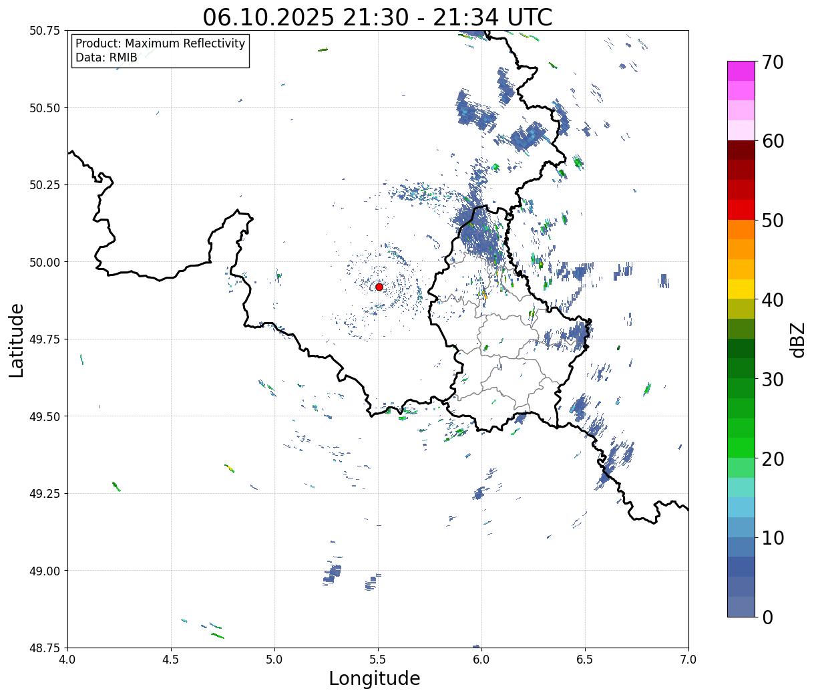Pick the orange swatch just below 50

pos(741,229)
